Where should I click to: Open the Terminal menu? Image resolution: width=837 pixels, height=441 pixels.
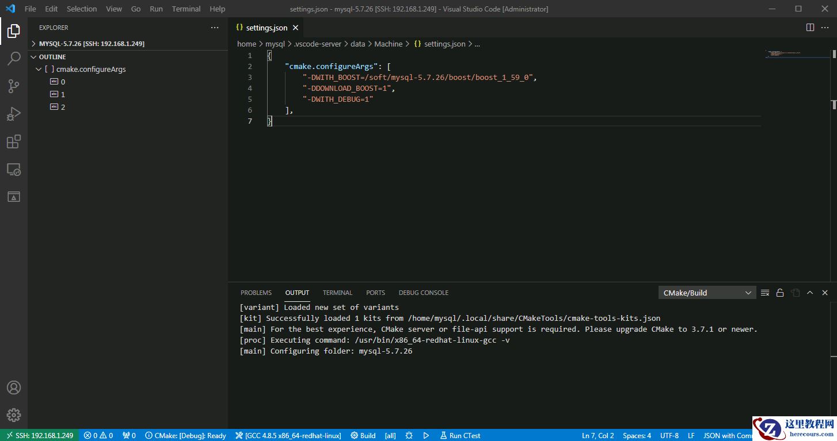(x=186, y=9)
